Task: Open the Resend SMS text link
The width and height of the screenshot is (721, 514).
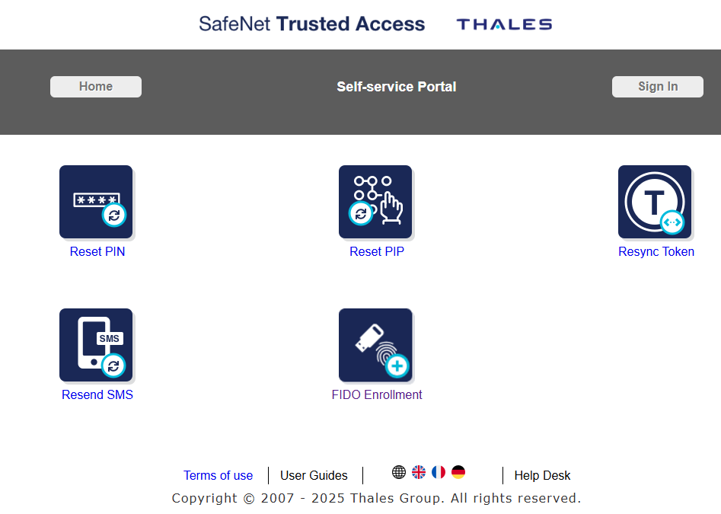Action: pyautogui.click(x=97, y=395)
